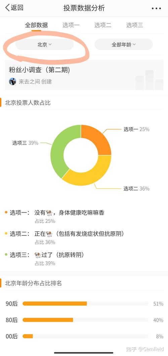Select the 全部数据 tab
The width and height of the screenshot is (168, 356).
click(x=36, y=25)
